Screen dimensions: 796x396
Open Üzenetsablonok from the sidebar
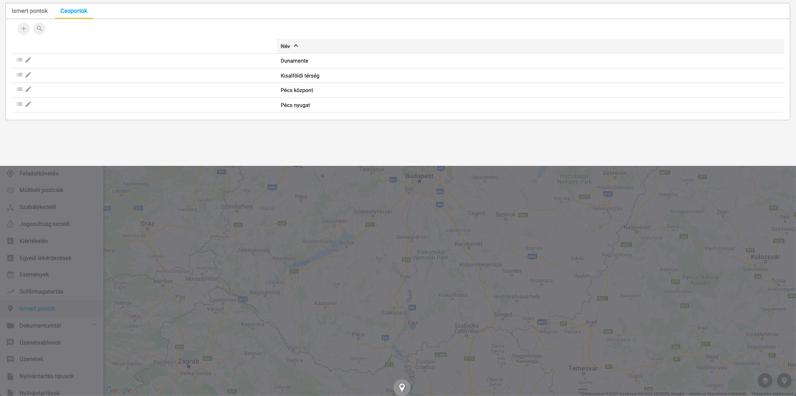40,343
